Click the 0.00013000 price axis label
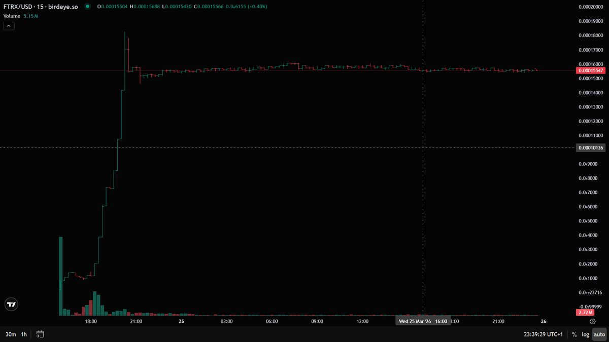The image size is (609, 342). [590, 107]
